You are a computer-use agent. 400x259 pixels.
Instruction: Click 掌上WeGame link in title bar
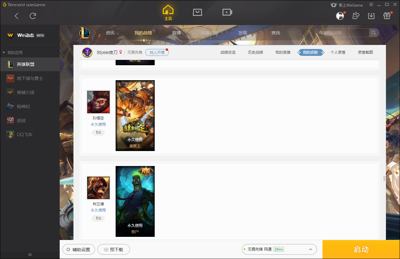tap(347, 5)
